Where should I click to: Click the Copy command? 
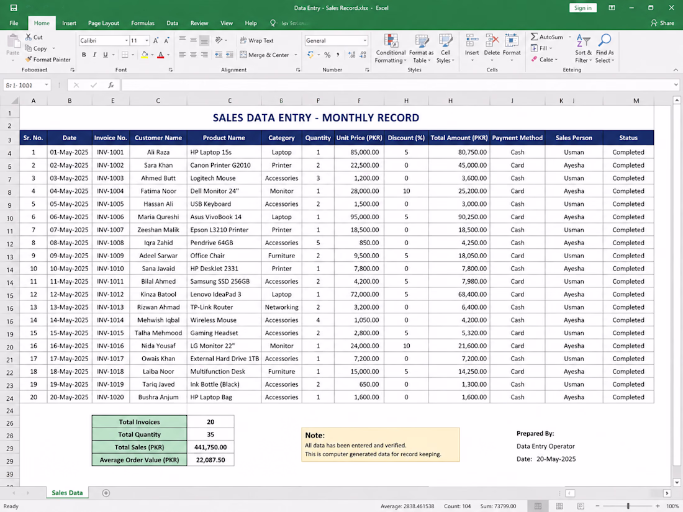[36, 48]
